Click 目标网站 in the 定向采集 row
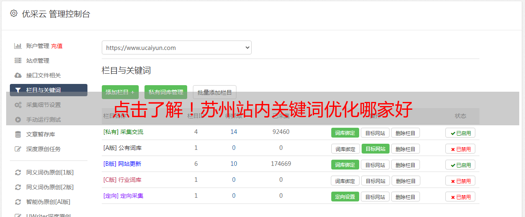This screenshot has width=525, height=217. pyautogui.click(x=375, y=197)
